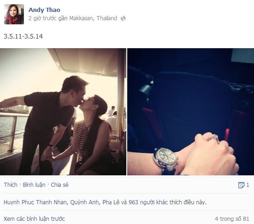Screen dimensions: 254x224
Task: Open the Makkasan, Thailand location link
Action: (x=93, y=18)
